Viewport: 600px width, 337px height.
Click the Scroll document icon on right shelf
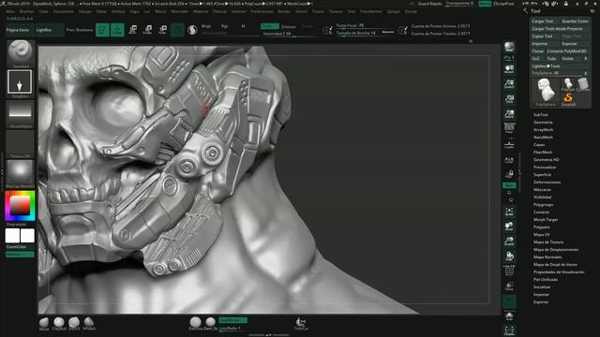[x=509, y=68]
